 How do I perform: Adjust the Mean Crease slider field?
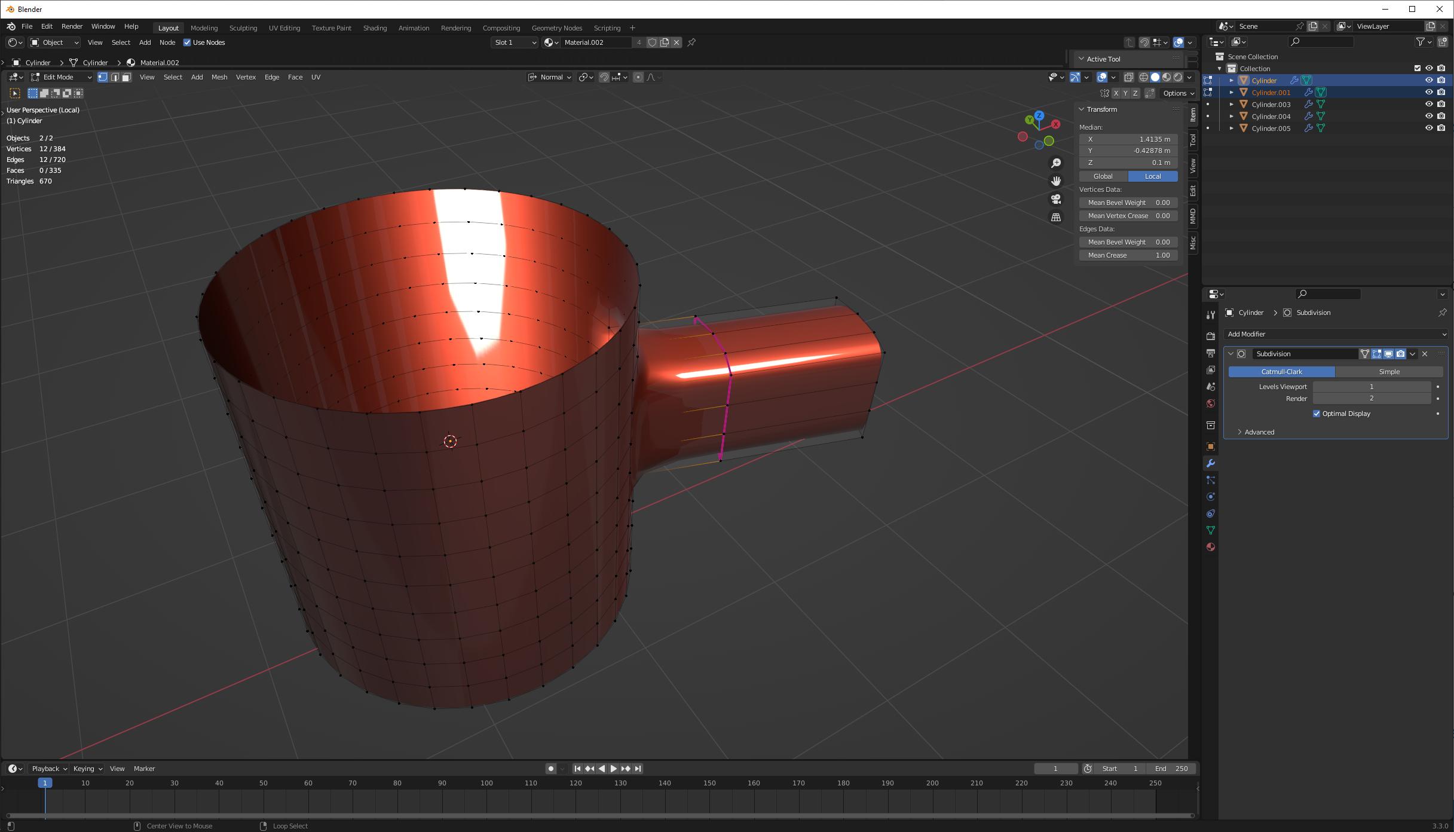[x=1128, y=255]
